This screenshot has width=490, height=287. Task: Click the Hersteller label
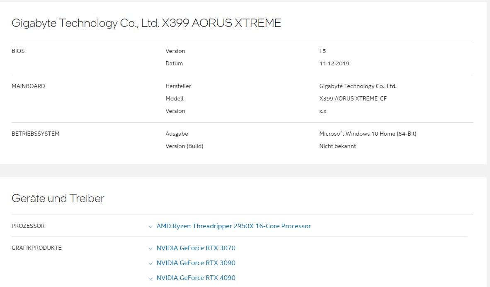178,86
